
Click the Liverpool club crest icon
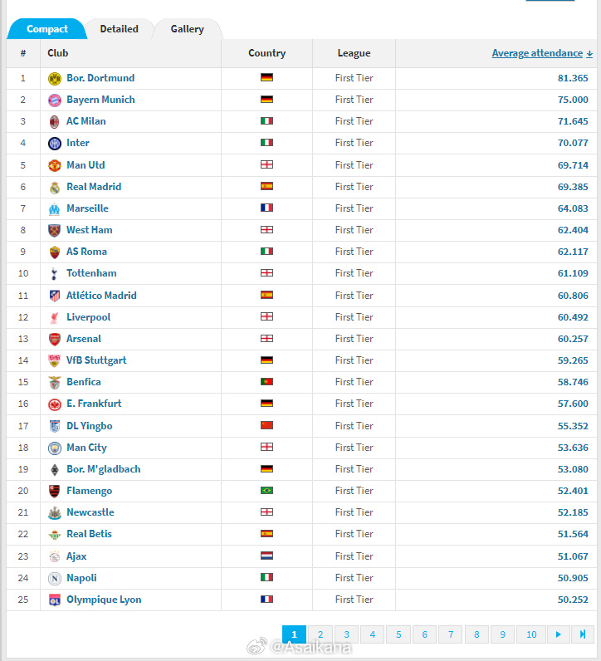(x=55, y=317)
